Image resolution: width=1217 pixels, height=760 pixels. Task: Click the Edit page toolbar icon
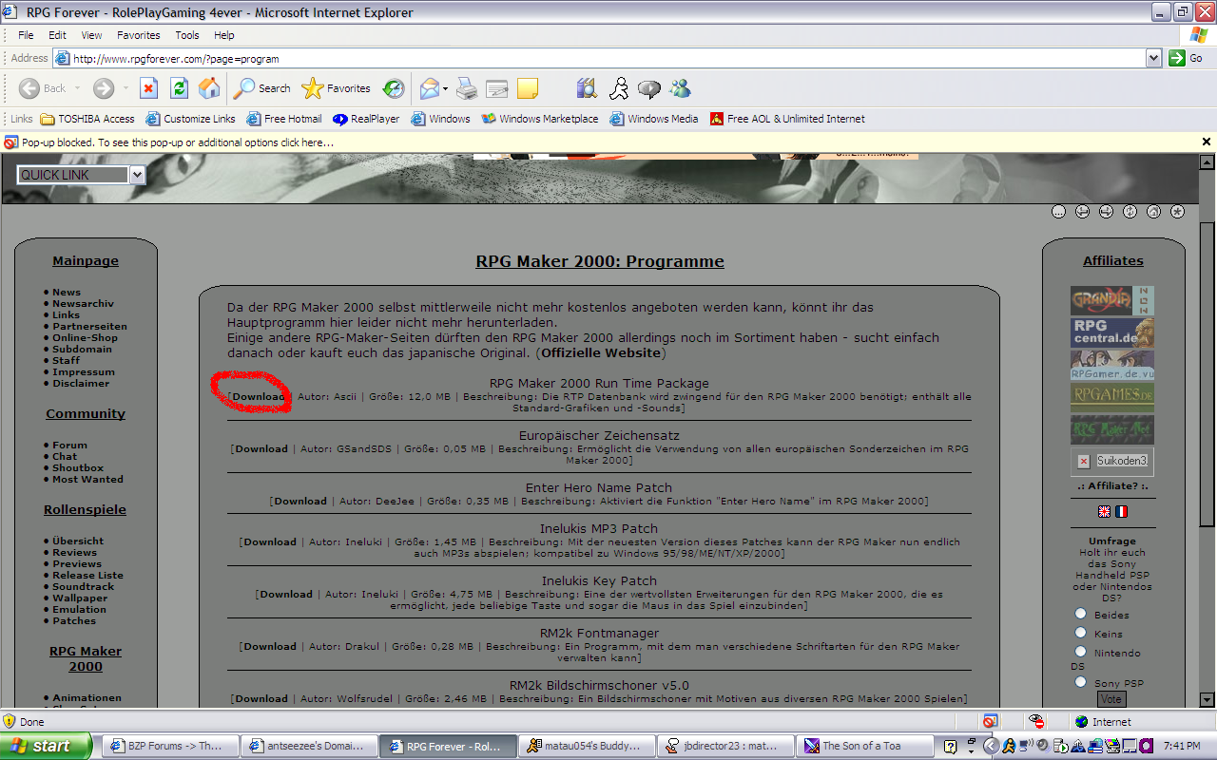pyautogui.click(x=496, y=88)
